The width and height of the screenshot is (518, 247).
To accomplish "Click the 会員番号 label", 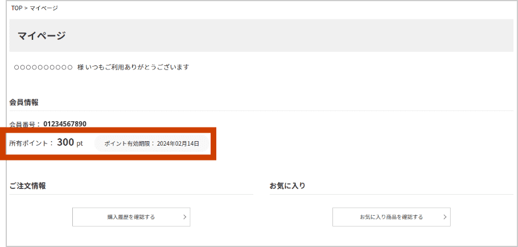I will point(24,124).
